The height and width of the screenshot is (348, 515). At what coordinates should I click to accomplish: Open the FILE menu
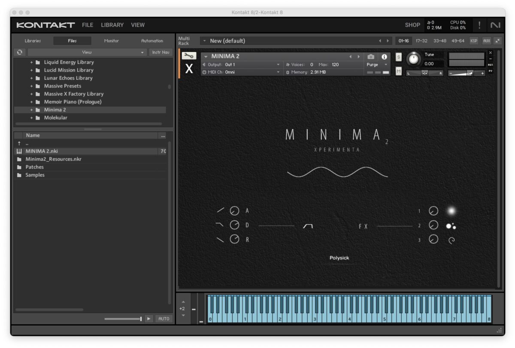[88, 25]
